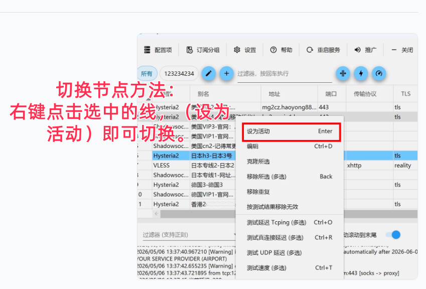Click address cell mg2cz.haoyong88

[x=289, y=107]
